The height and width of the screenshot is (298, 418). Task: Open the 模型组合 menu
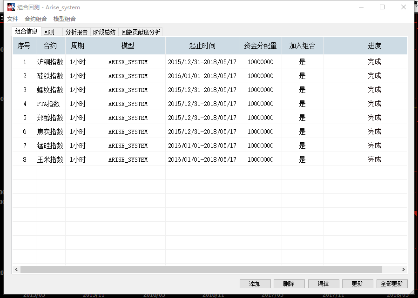tap(64, 19)
